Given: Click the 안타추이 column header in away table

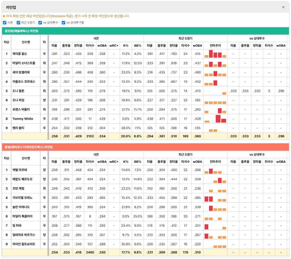Looking at the screenshot, I should click(x=215, y=46).
